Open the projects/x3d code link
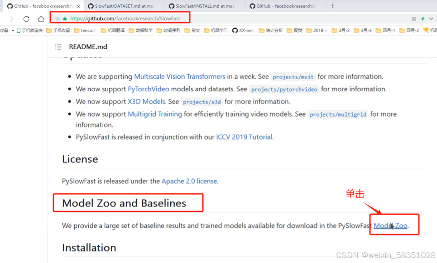Screen dimensions: 437x263 pos(202,102)
